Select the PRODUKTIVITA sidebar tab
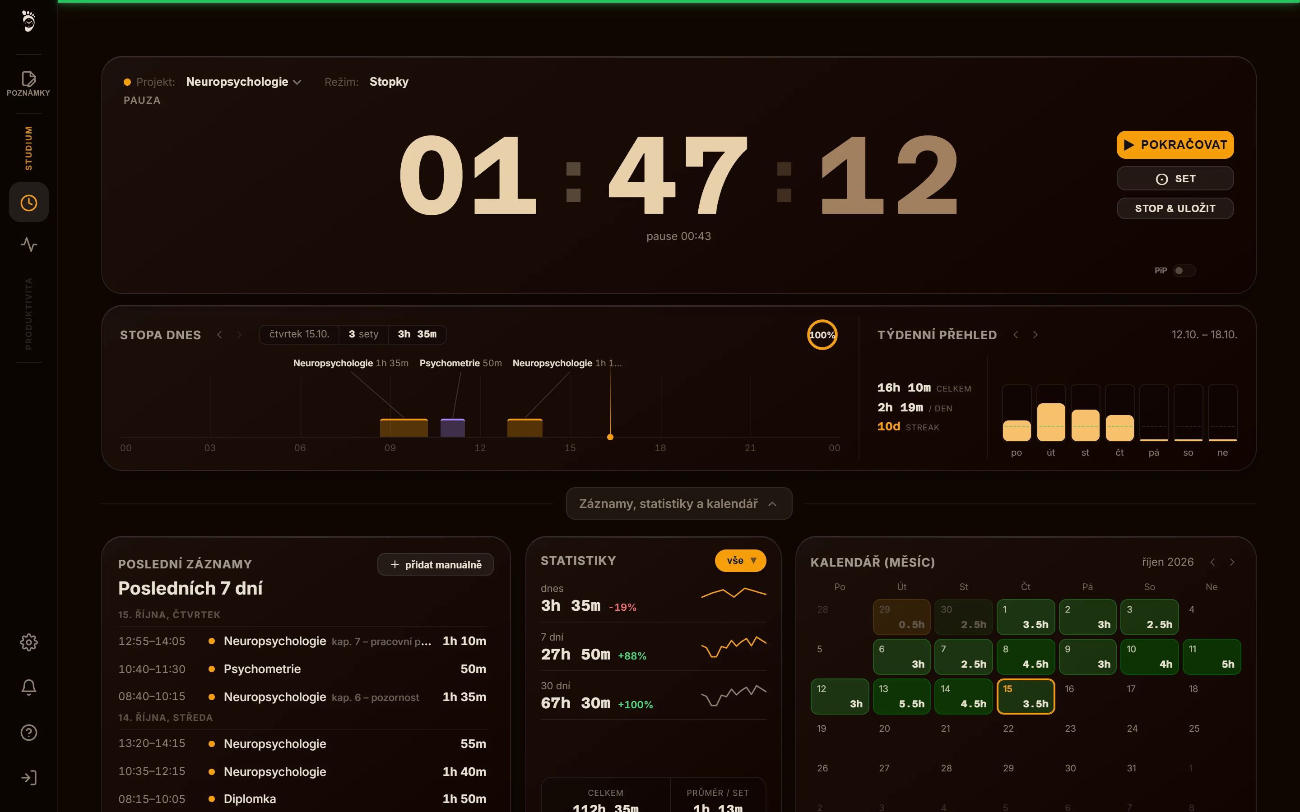1300x812 pixels. click(x=28, y=314)
